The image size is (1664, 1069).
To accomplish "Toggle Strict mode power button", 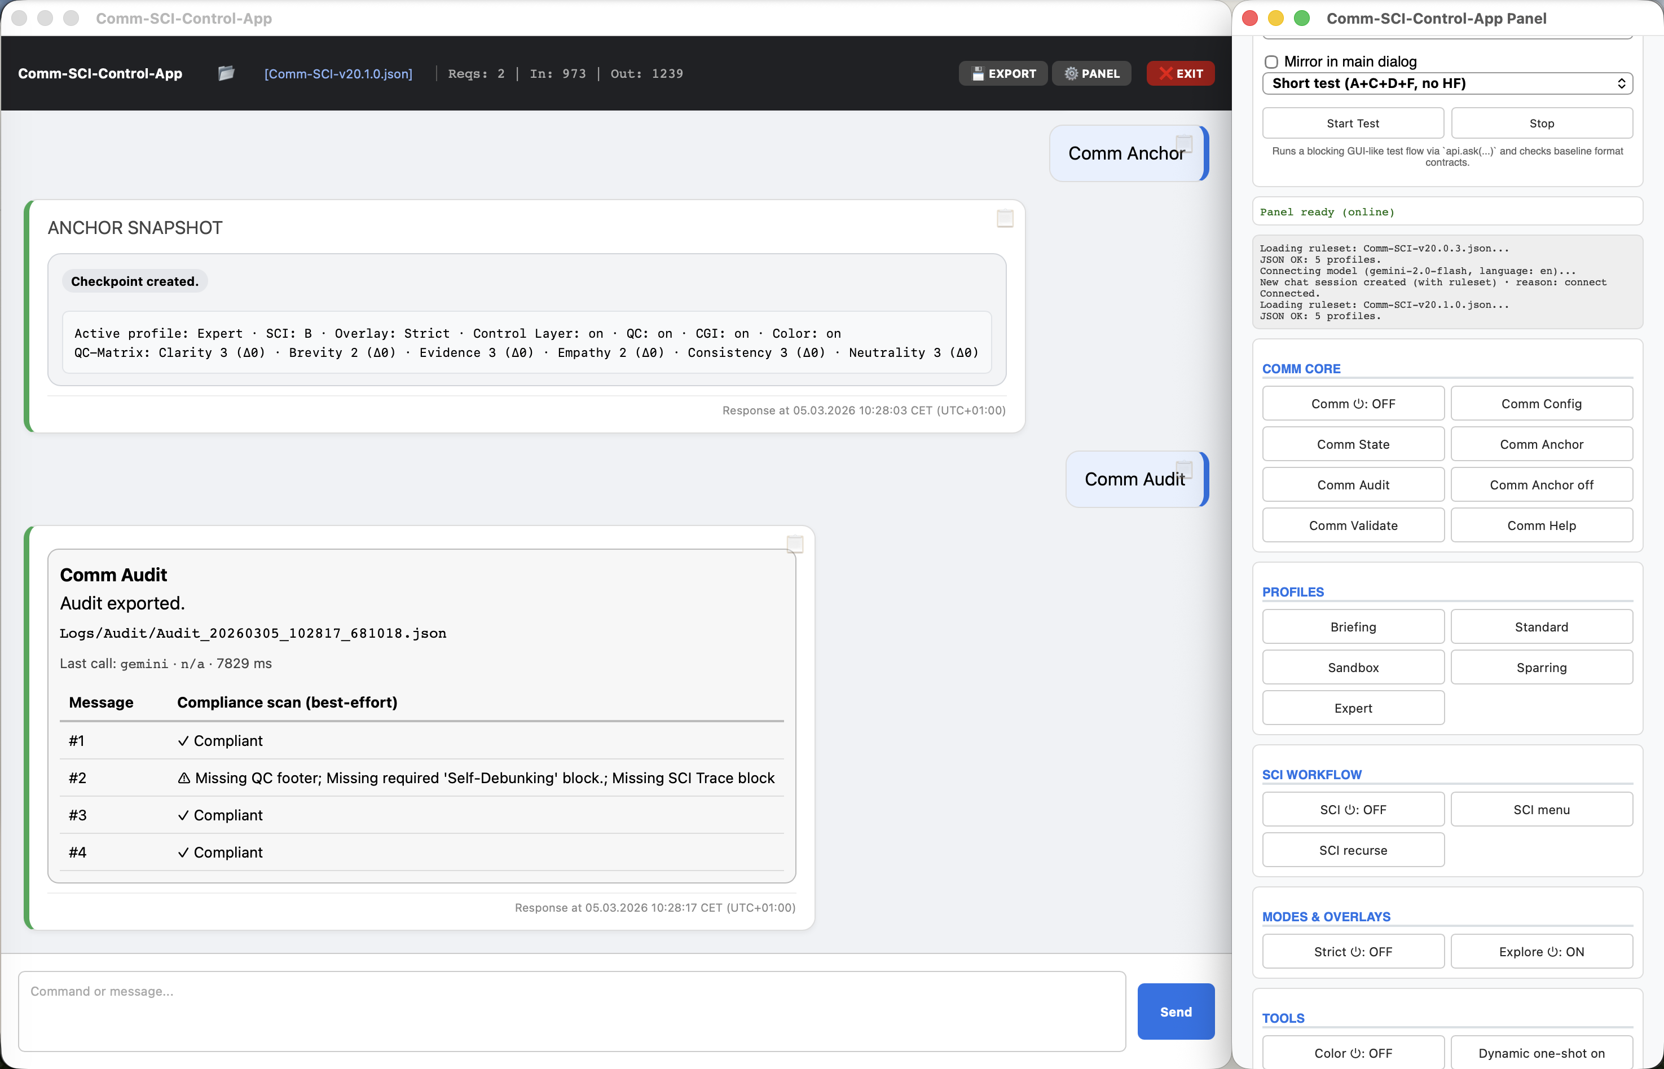I will click(x=1352, y=952).
